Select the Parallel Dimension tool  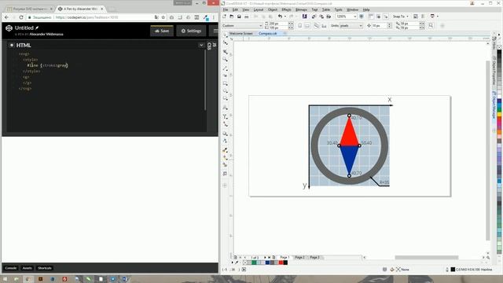click(x=226, y=116)
